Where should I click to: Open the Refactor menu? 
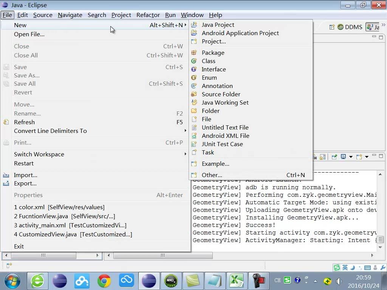(x=148, y=15)
